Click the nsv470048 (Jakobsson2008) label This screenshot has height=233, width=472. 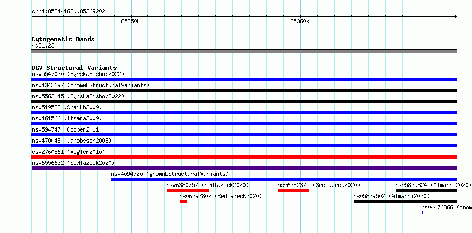point(72,141)
